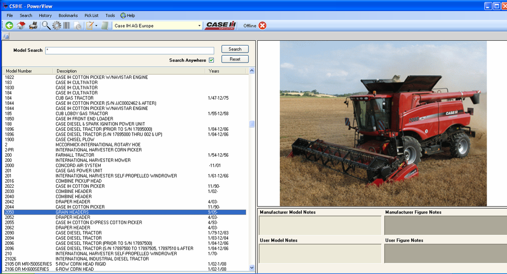Click the green Back arrow icon
The image size is (507, 274).
point(9,26)
